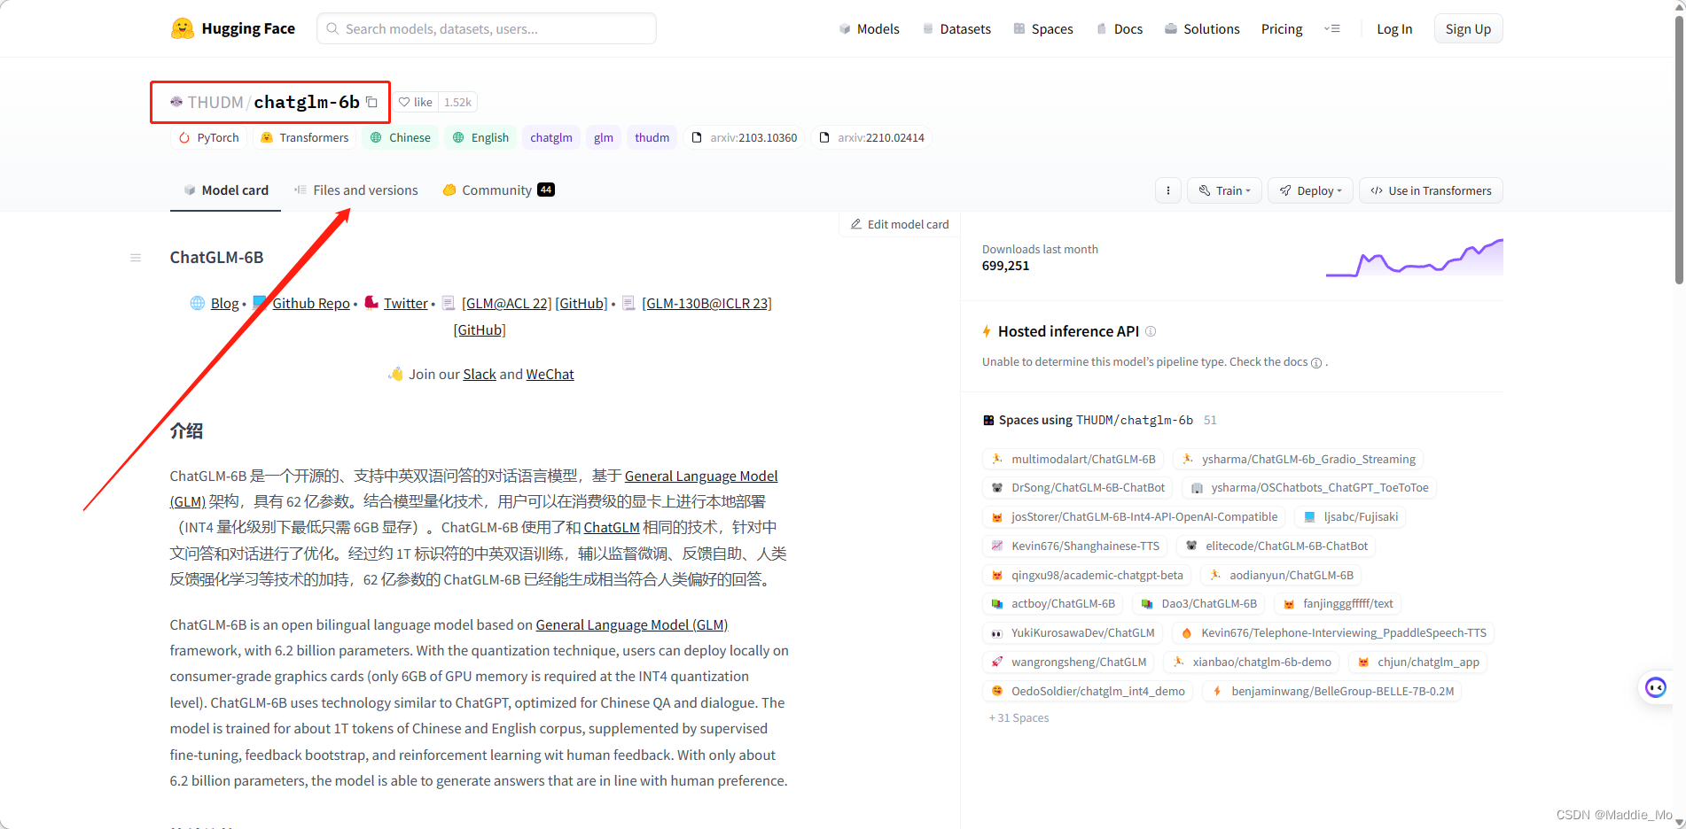The image size is (1686, 829).
Task: Open Docs in the top navigation
Action: click(x=1120, y=28)
